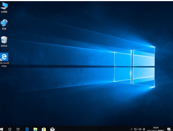Viewport: 173px width, 131px height.
Task: Open the Mail app from taskbar
Action: point(52,129)
